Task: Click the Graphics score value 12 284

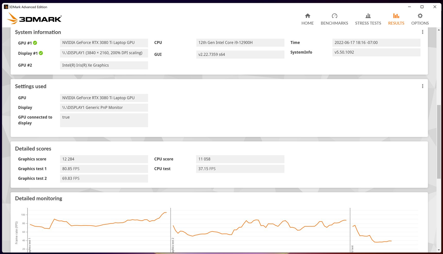Action: 104,159
